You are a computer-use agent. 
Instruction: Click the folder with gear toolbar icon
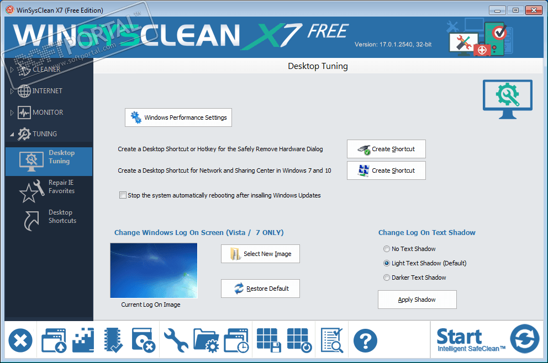pos(206,340)
